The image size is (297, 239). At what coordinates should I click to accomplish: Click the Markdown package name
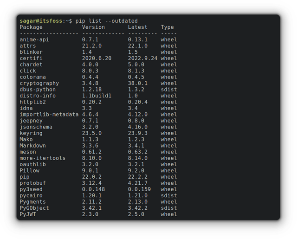33,146
